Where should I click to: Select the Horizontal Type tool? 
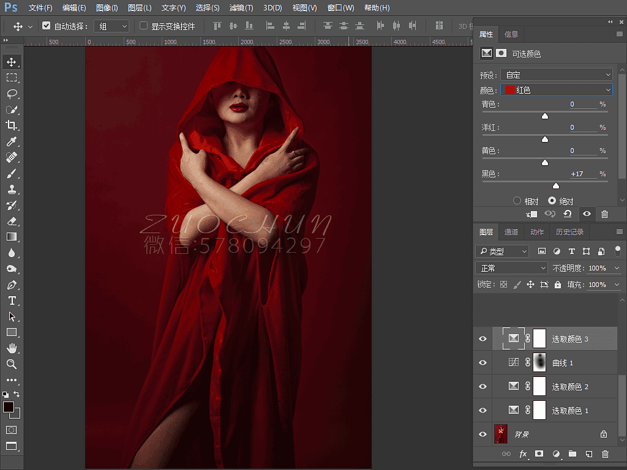point(12,300)
